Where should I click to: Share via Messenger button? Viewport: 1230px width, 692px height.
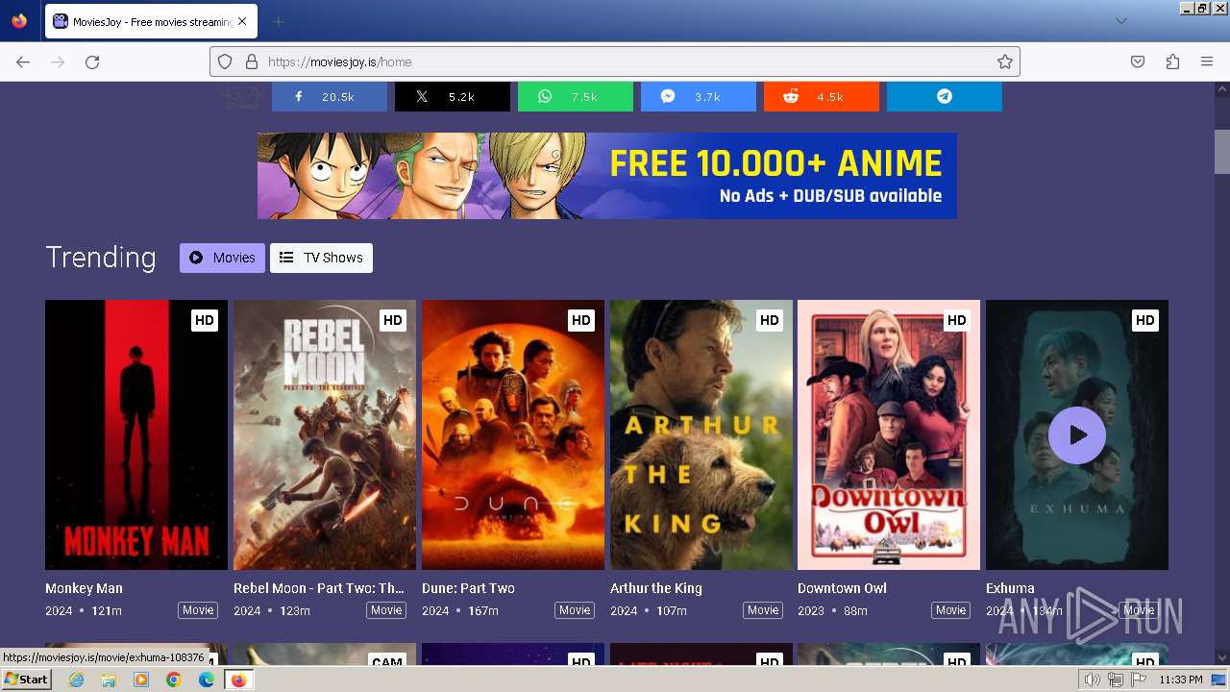pyautogui.click(x=698, y=96)
